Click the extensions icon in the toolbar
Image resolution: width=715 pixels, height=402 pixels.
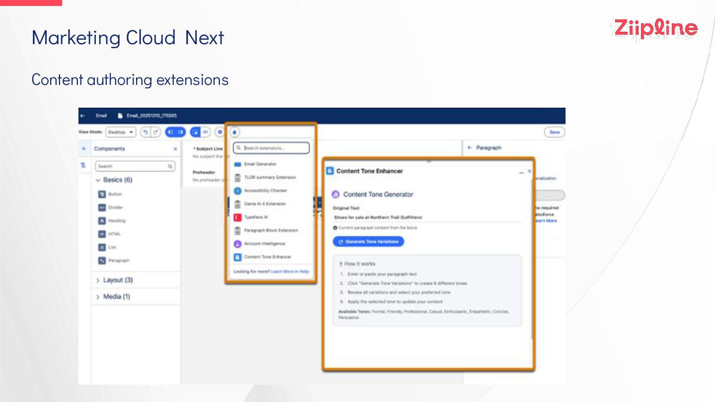[x=235, y=133]
